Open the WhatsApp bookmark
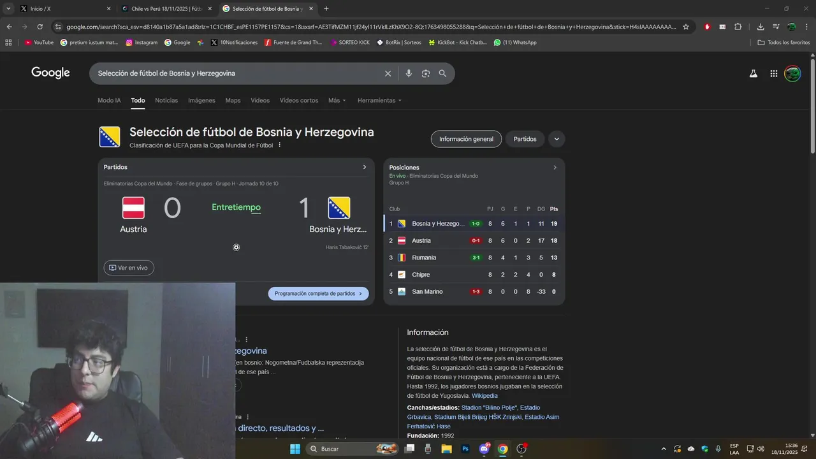The width and height of the screenshot is (816, 459). (x=515, y=43)
